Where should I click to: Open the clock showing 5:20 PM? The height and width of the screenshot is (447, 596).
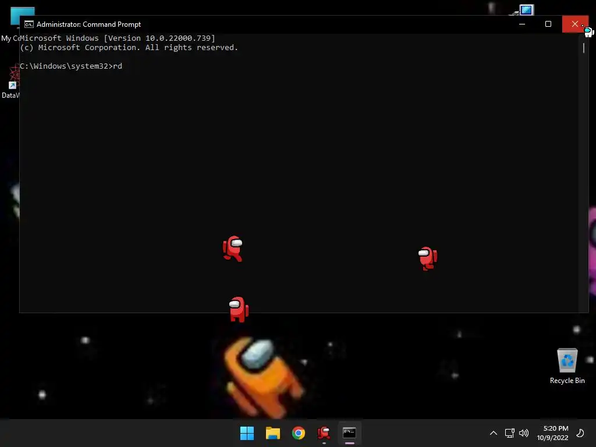[x=553, y=433]
